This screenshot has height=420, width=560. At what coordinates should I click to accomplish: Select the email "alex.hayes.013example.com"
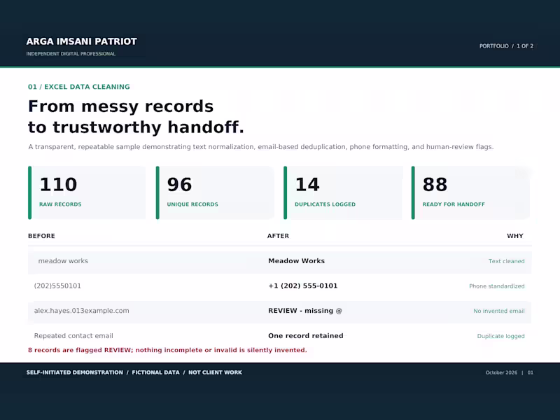(81, 311)
